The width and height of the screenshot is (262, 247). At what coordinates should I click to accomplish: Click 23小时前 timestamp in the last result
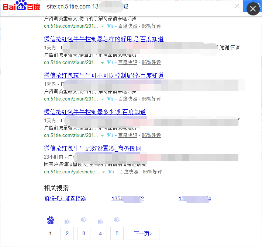tap(54, 157)
